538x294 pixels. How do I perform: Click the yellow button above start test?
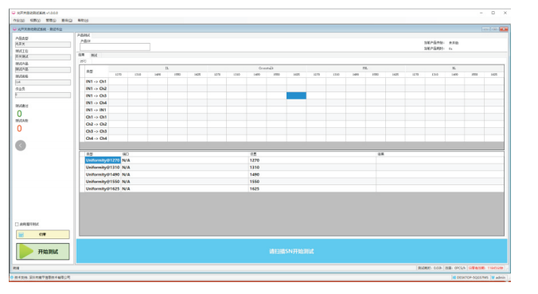pos(42,234)
